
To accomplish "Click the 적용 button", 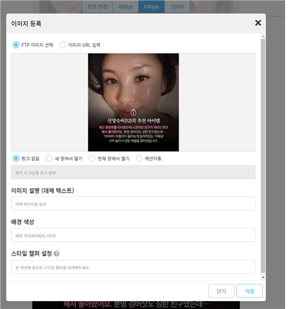I will point(249,291).
